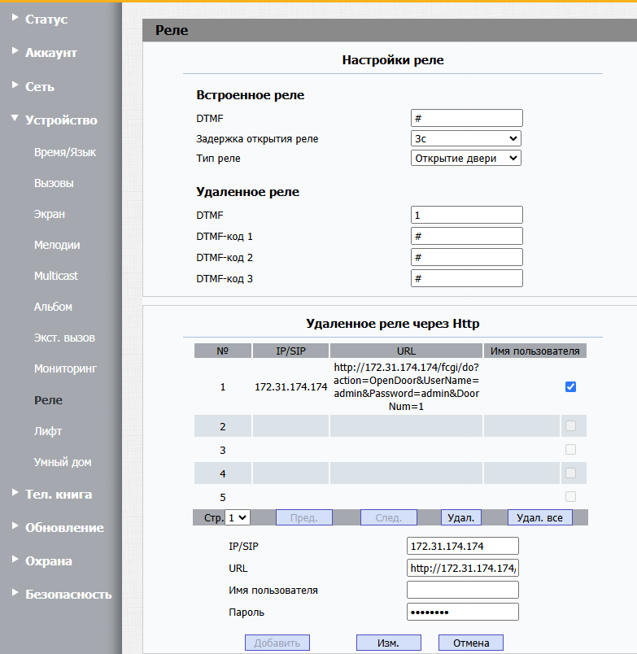Open the Время/Язык settings page
Screen dimensions: 637x654
[64, 152]
